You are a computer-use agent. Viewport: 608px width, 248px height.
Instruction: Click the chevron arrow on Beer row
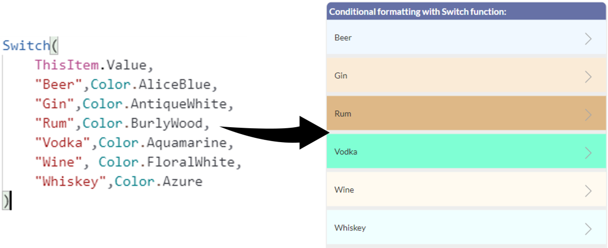[x=588, y=38]
